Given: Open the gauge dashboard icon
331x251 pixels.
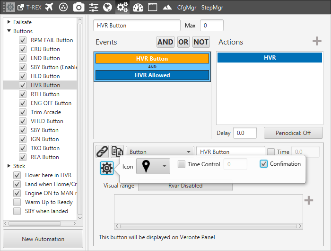Looking at the screenshot, I should [138, 8].
